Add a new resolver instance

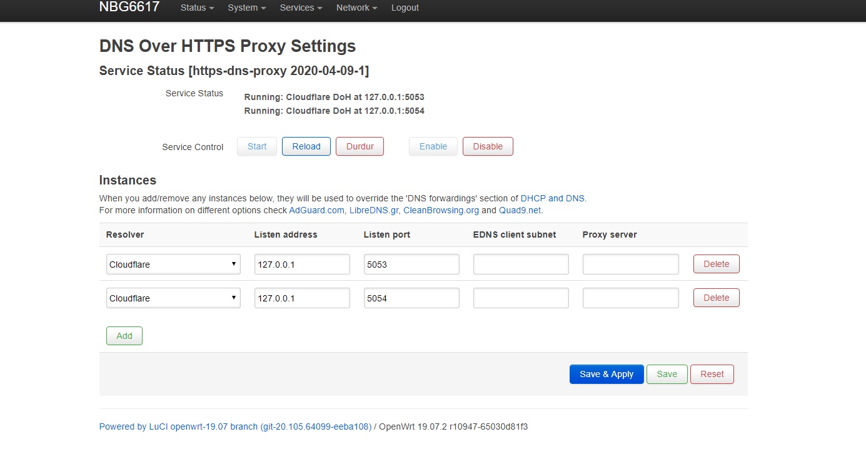124,336
